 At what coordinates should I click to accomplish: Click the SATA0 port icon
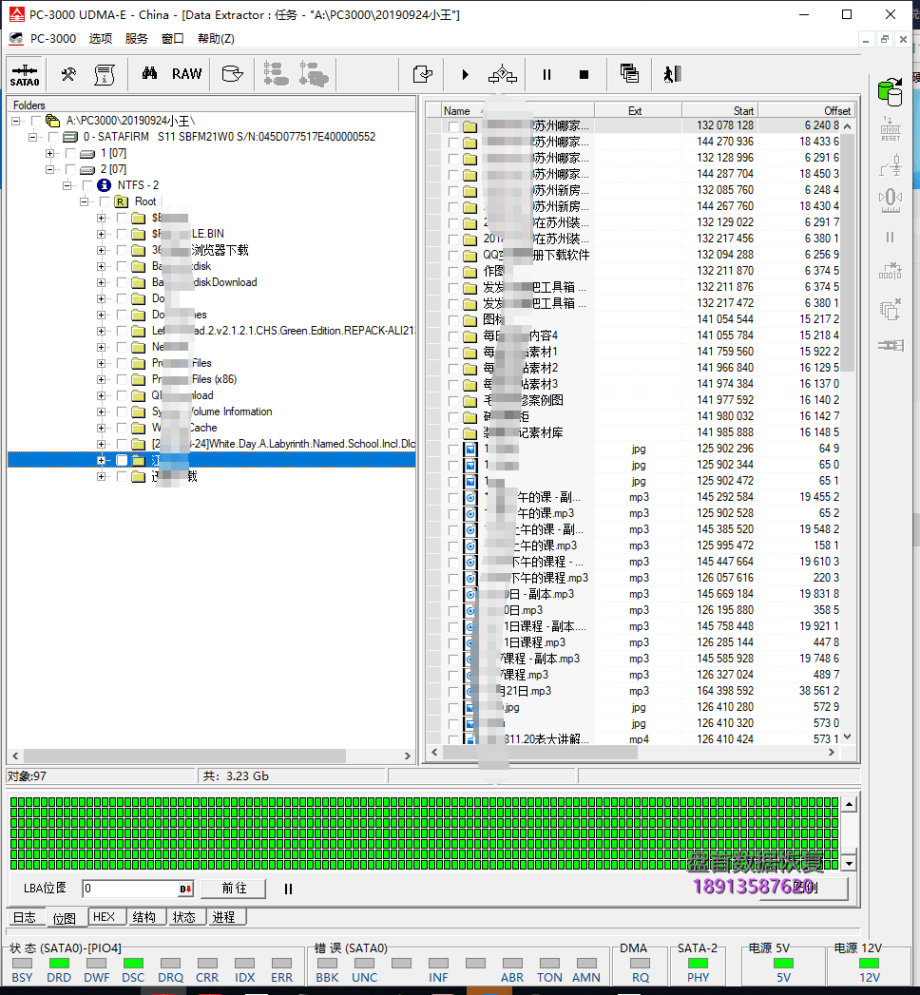25,75
